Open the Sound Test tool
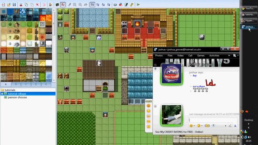 131,4
